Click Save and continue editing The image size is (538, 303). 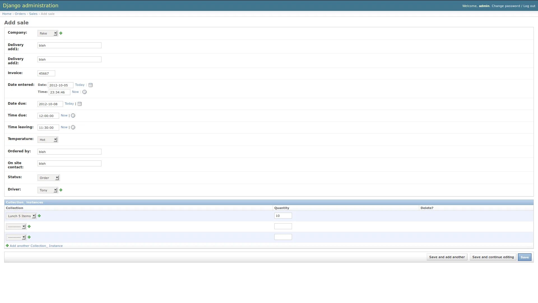[x=493, y=257]
